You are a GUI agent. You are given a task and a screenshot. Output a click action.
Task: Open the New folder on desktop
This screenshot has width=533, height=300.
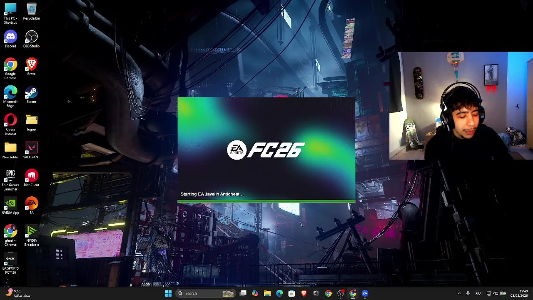point(10,150)
